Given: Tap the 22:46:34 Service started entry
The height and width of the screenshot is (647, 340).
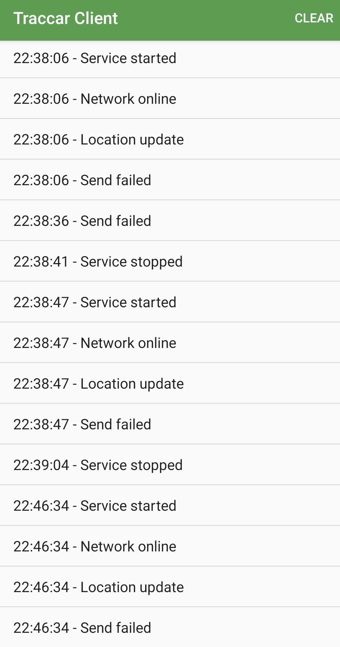Looking at the screenshot, I should [94, 505].
